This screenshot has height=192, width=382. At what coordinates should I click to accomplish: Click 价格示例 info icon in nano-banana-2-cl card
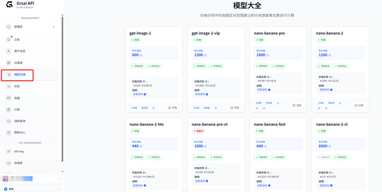[x=331, y=173]
